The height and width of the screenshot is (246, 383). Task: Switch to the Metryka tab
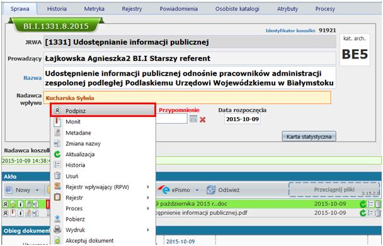coord(94,9)
